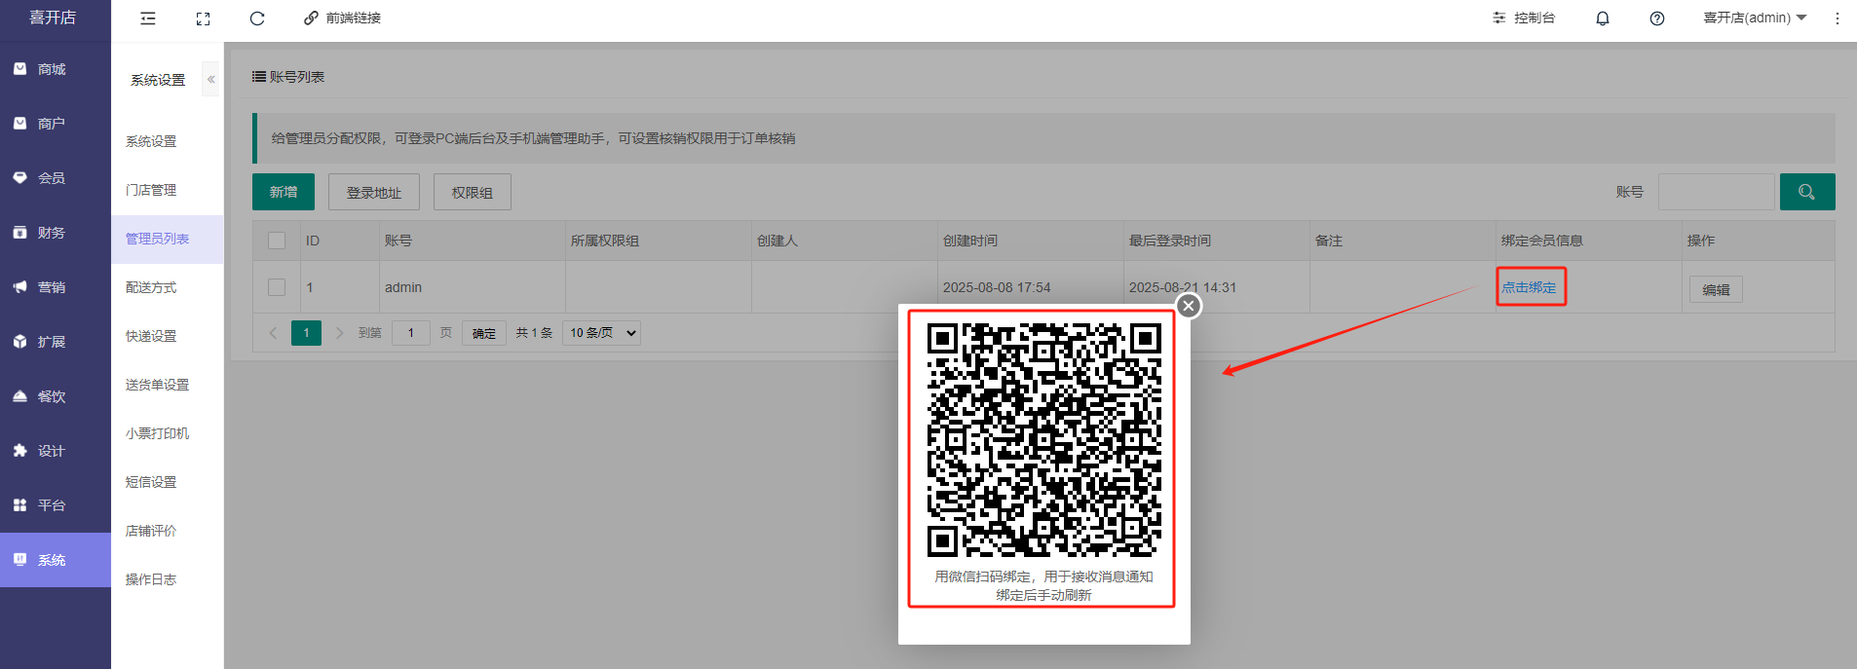Open the vertical dots more menu
Viewport: 1857px width, 669px height.
[1838, 19]
